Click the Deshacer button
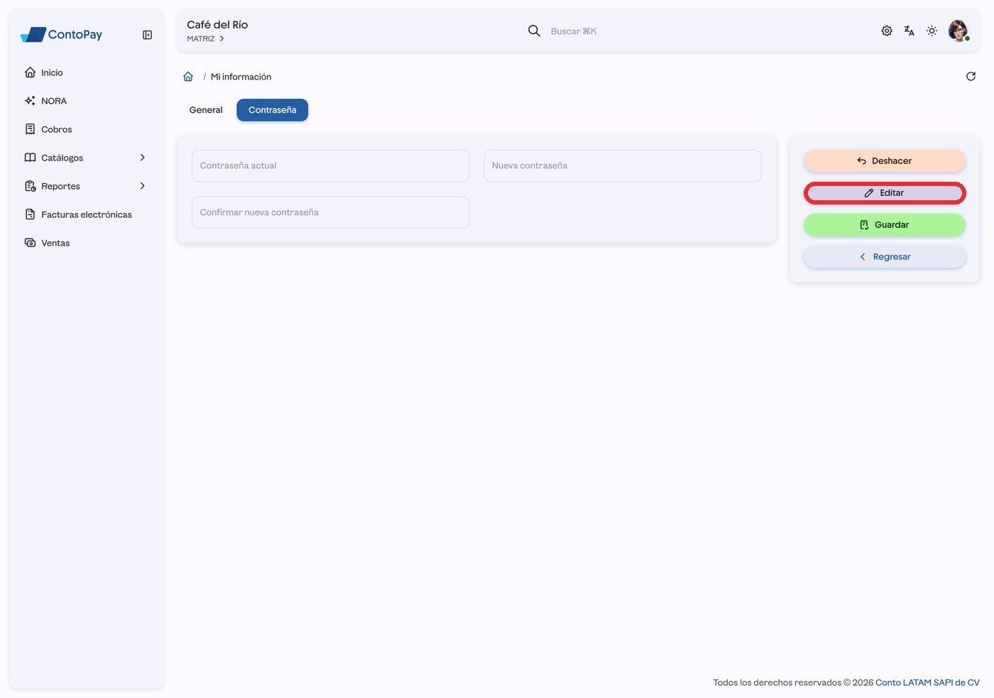994x698 pixels. [885, 161]
